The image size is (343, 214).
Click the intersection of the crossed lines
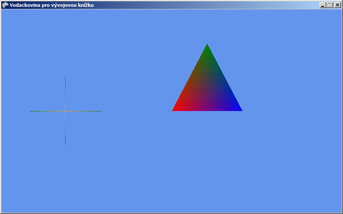click(x=65, y=111)
